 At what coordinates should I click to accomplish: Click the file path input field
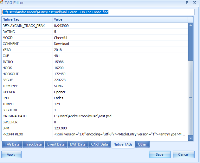click(98, 12)
